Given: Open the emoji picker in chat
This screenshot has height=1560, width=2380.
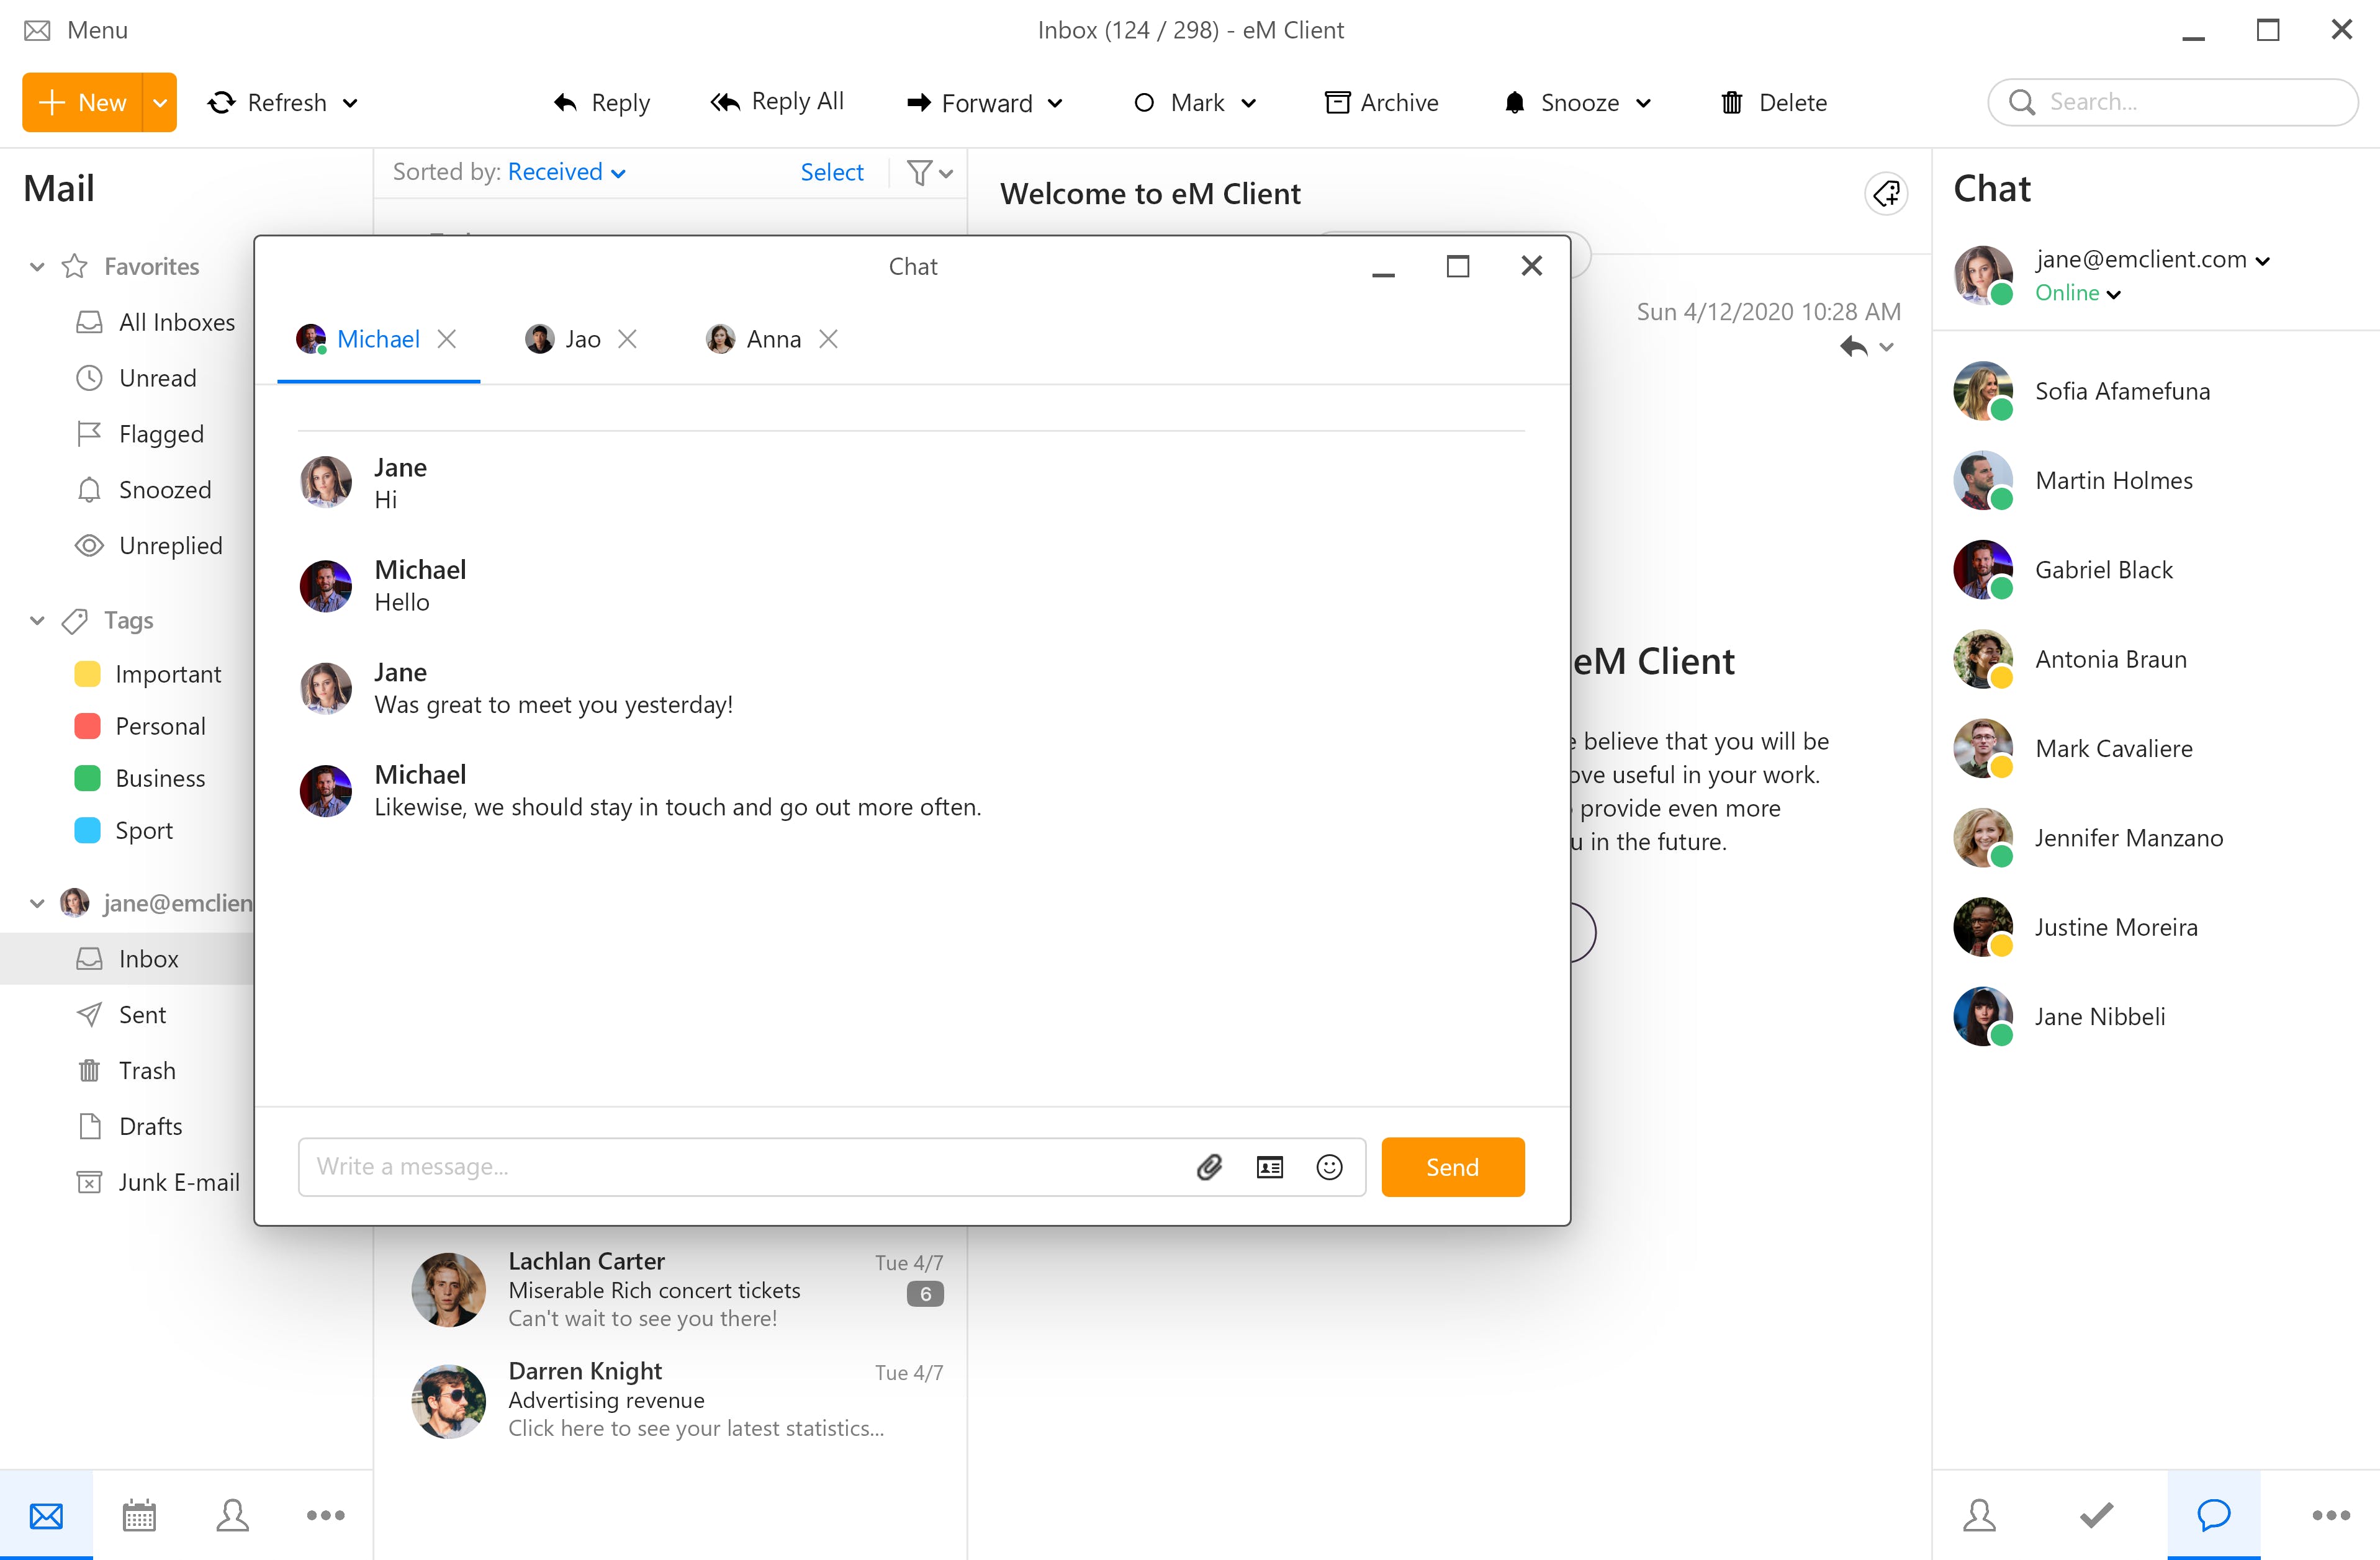Looking at the screenshot, I should [x=1329, y=1167].
